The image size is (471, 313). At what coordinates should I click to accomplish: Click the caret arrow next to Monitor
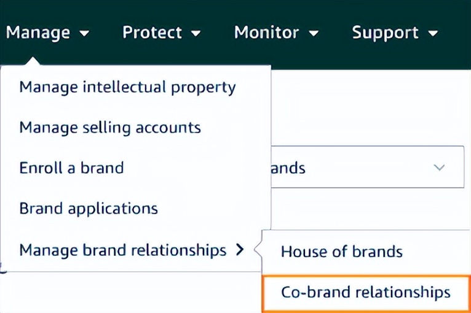(313, 34)
